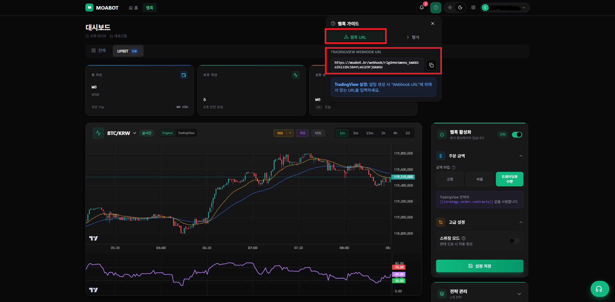Enable the 스위칭 모드 switch
This screenshot has height=302, width=615.
click(x=514, y=241)
